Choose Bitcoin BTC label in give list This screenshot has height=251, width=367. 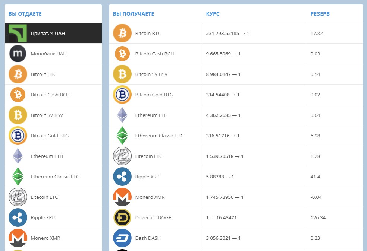coord(44,74)
